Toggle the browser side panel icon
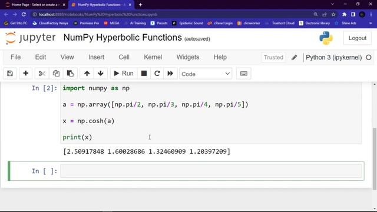Viewport: 377px width, 212px height. (353, 14)
